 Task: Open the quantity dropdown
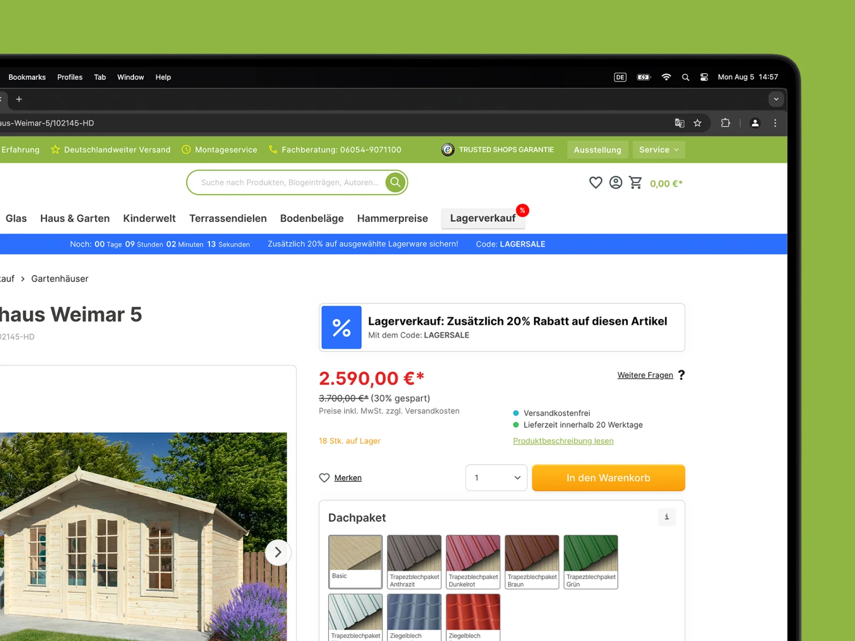click(496, 478)
